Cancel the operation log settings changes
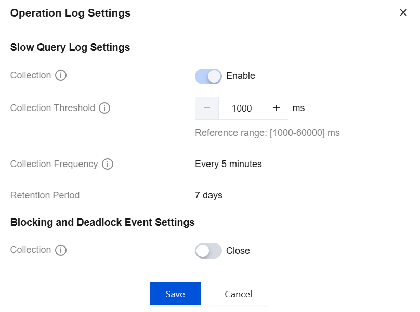 coord(238,294)
